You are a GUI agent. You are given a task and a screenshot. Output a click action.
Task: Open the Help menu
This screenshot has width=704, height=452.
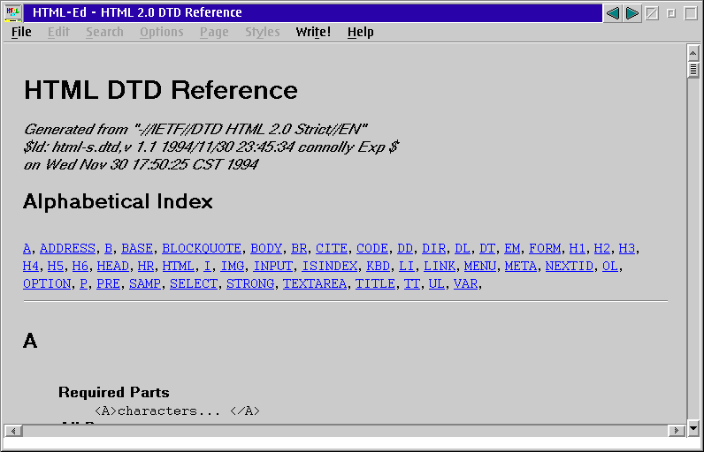(360, 32)
